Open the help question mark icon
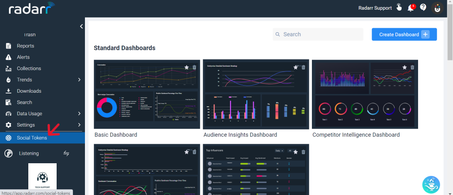The height and width of the screenshot is (195, 453). click(423, 7)
